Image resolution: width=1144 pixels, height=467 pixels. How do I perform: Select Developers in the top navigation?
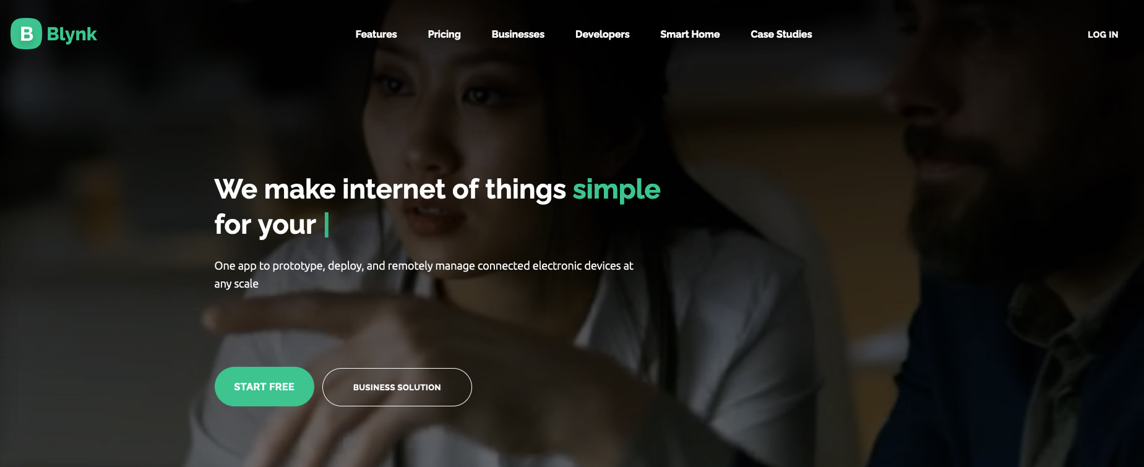pyautogui.click(x=602, y=34)
